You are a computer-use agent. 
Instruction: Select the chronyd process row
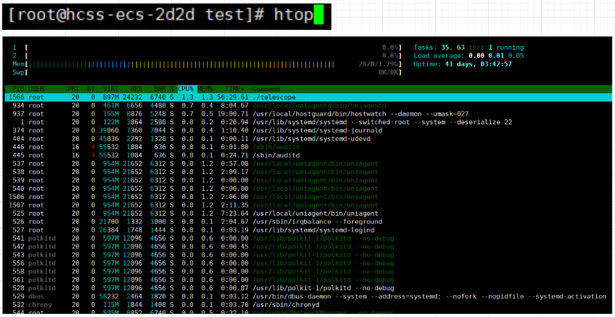pyautogui.click(x=308, y=305)
